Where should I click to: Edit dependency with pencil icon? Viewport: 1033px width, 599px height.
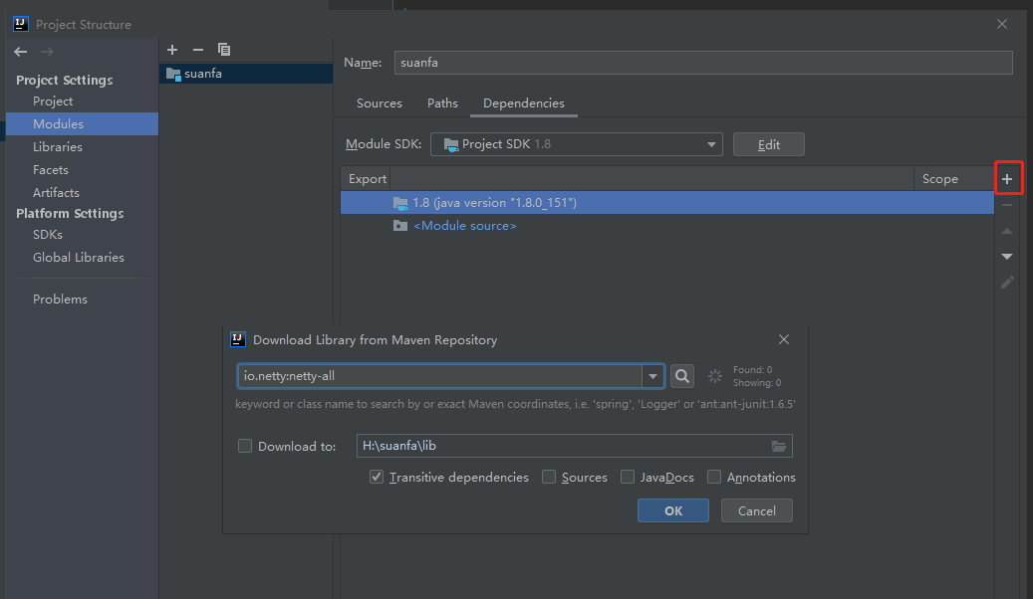[1007, 283]
